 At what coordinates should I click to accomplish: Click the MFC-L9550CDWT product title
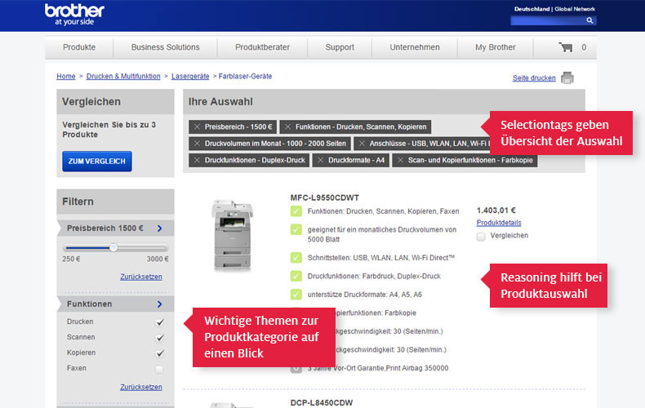tap(325, 197)
